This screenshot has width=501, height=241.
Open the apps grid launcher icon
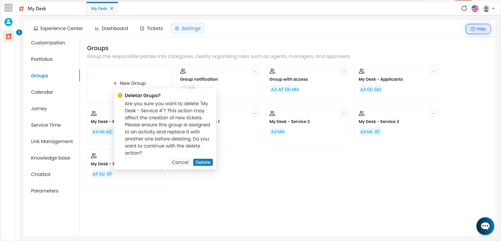pyautogui.click(x=8, y=8)
